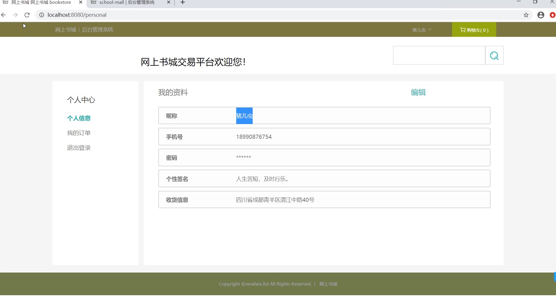Click the 编辑 link to edit profile
The image size is (556, 297).
coord(418,93)
